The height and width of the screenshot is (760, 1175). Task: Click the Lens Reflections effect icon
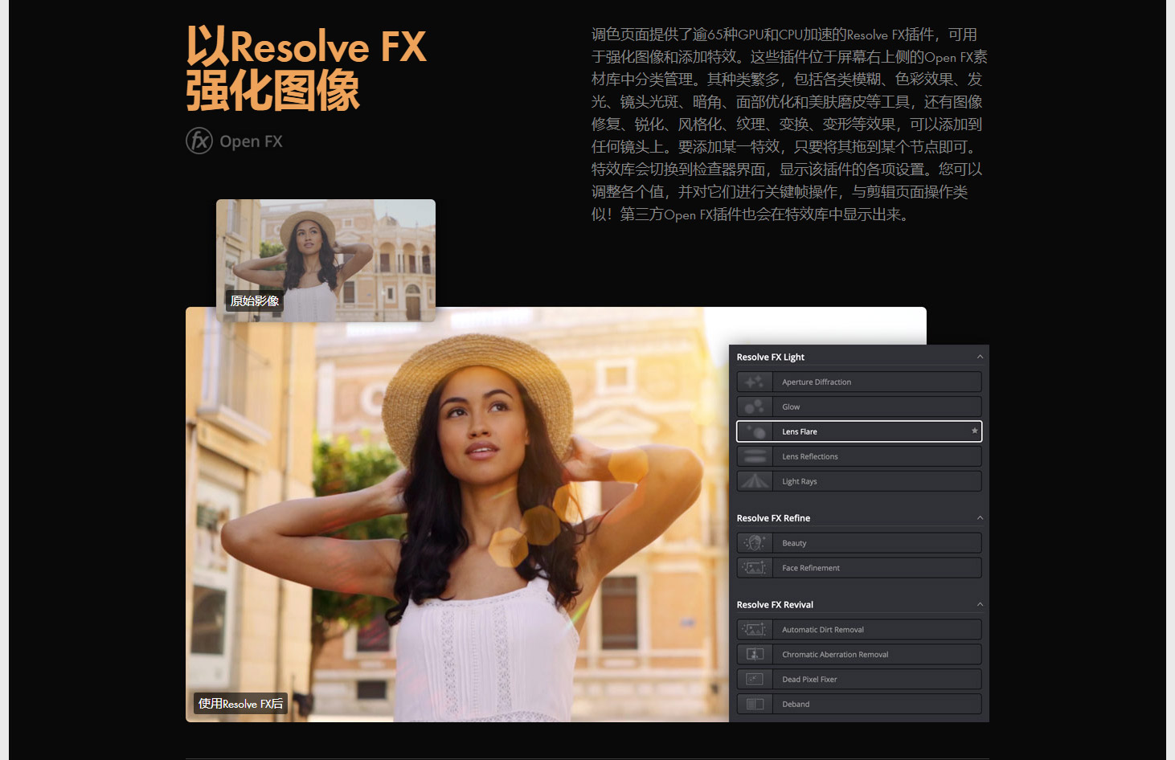pyautogui.click(x=755, y=456)
